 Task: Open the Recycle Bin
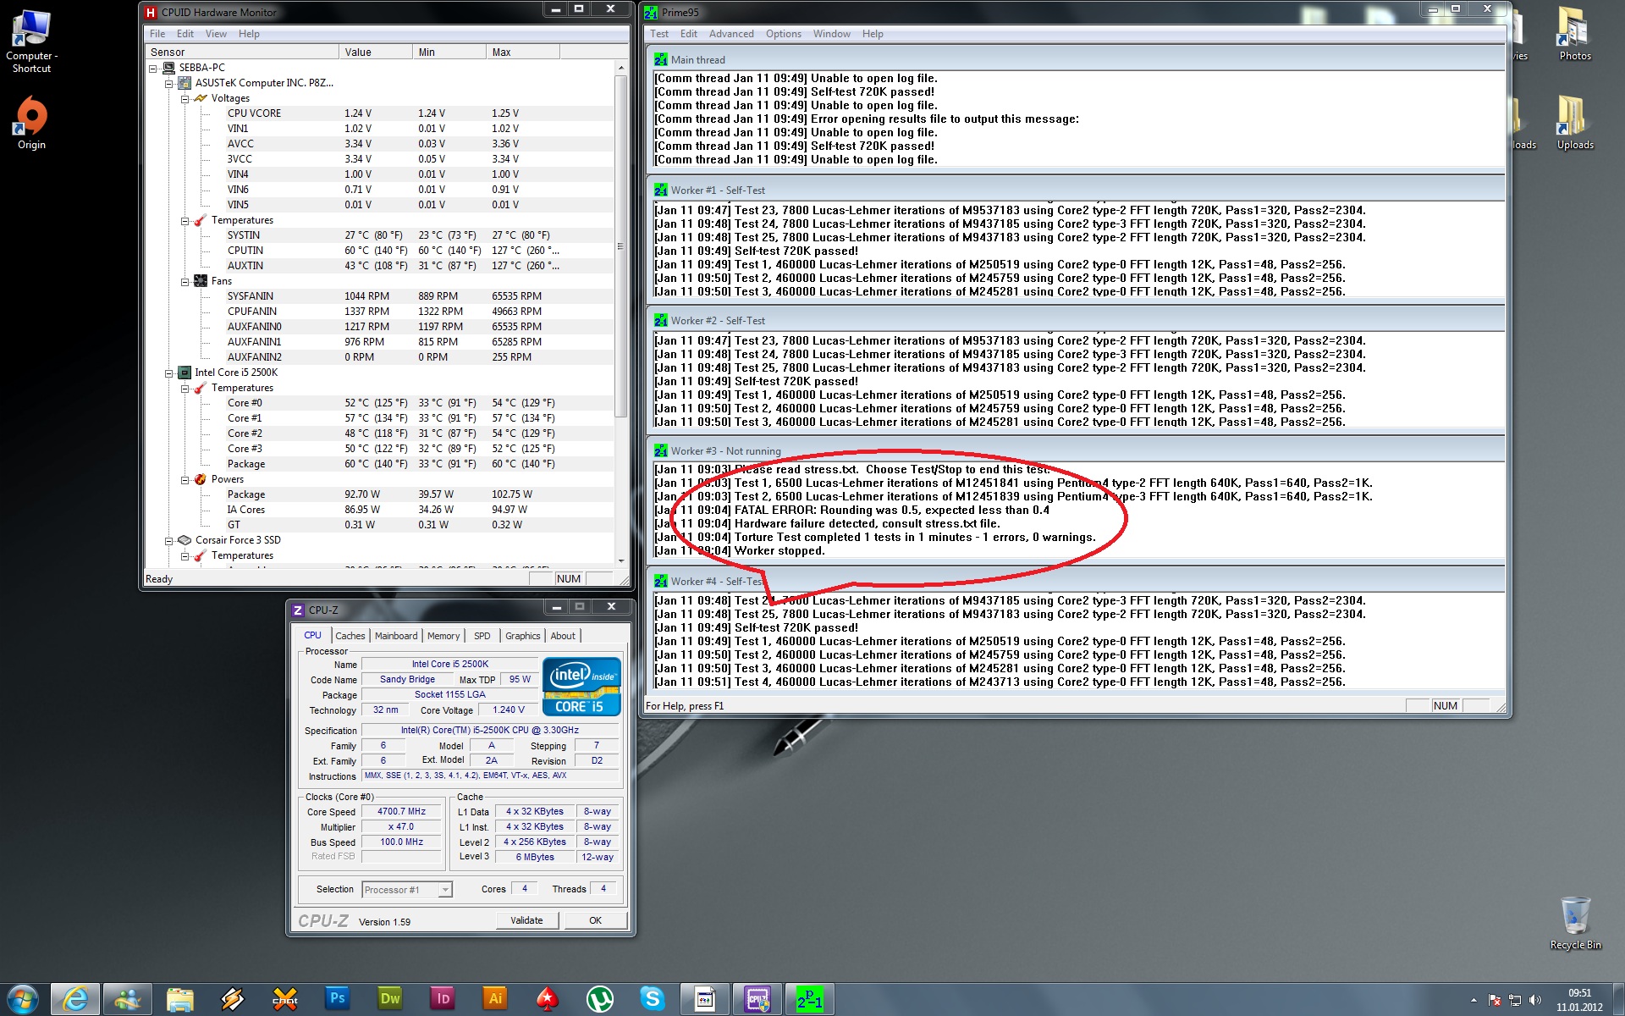click(1575, 923)
